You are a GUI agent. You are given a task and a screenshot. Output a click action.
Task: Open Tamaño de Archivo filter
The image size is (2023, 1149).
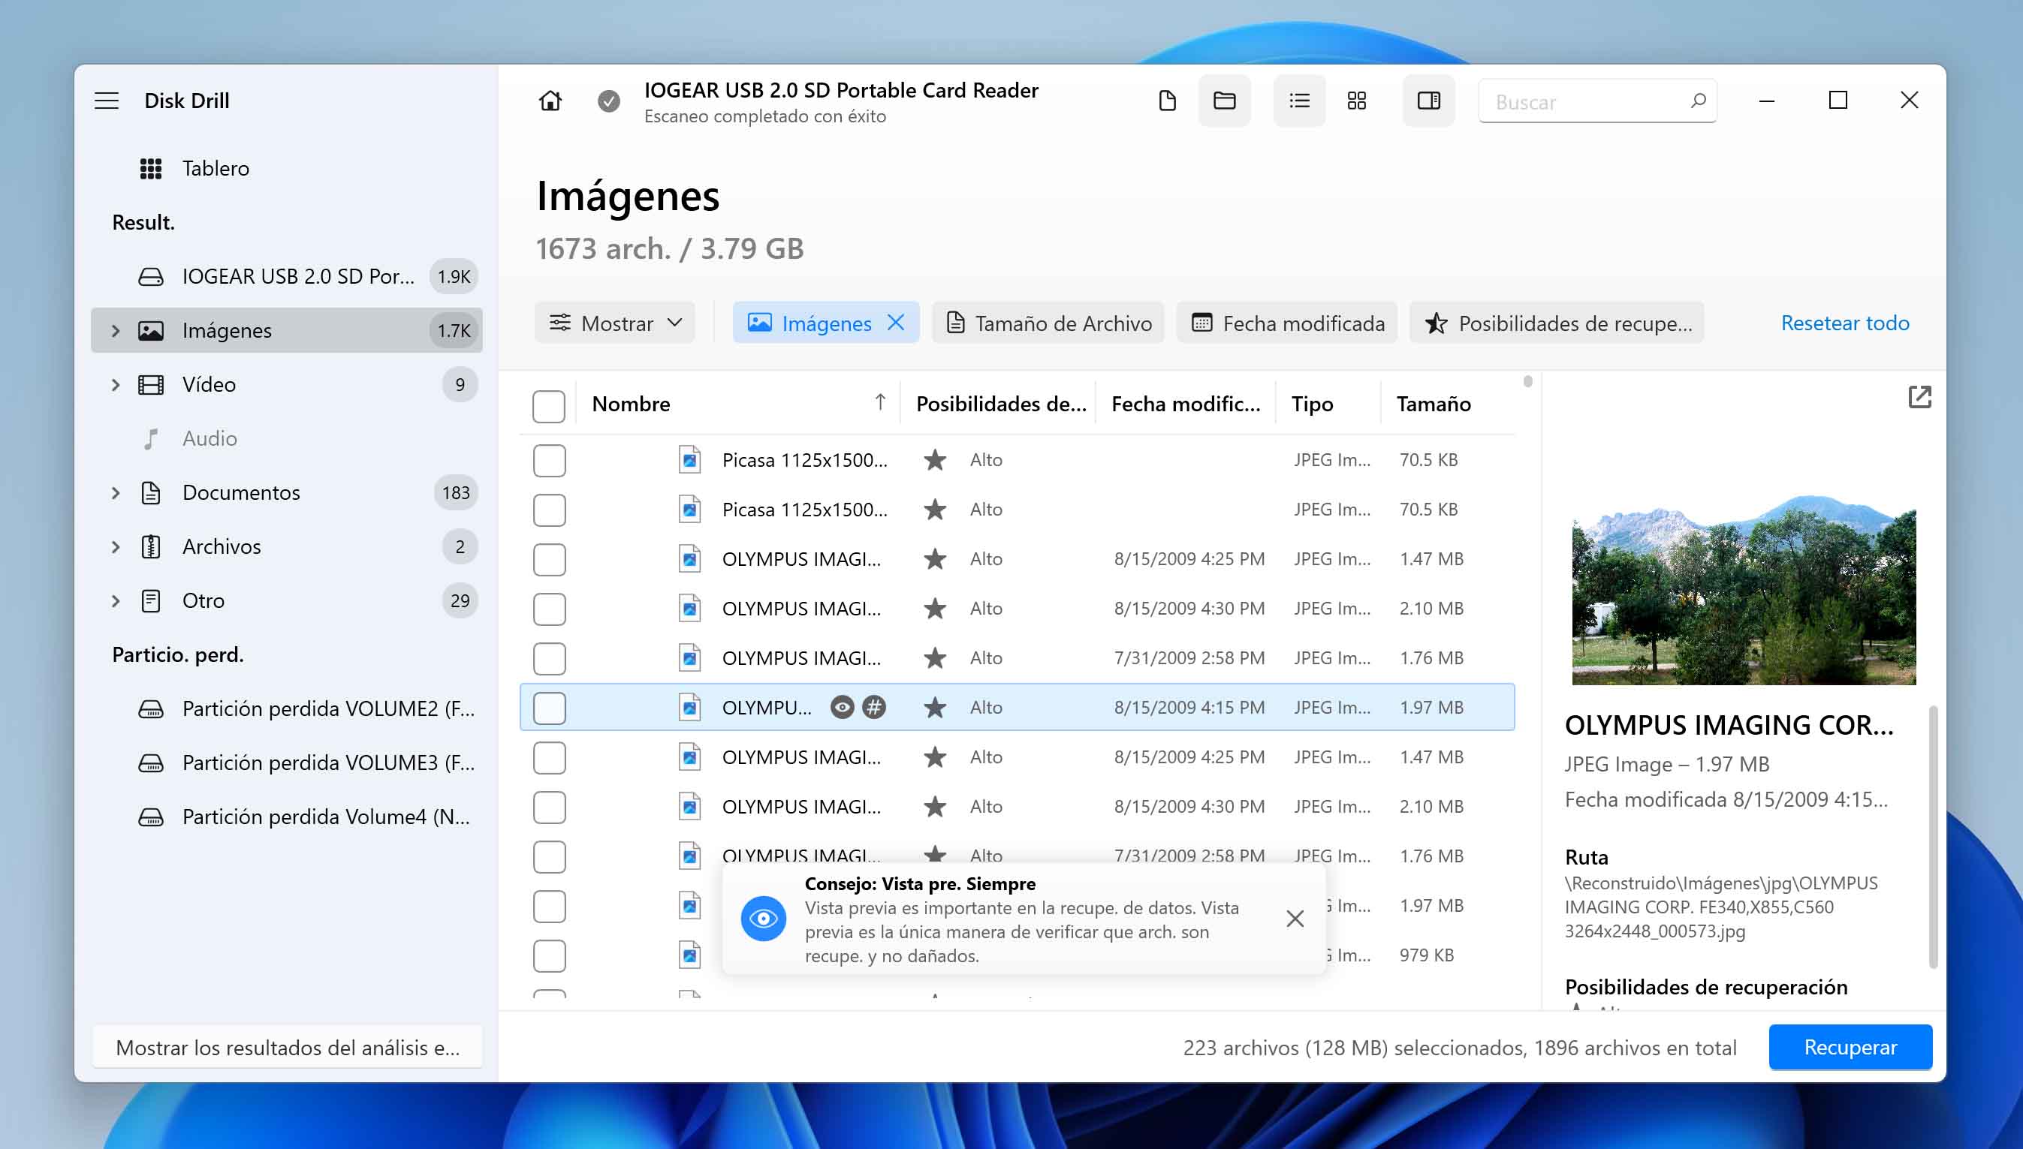click(1048, 323)
